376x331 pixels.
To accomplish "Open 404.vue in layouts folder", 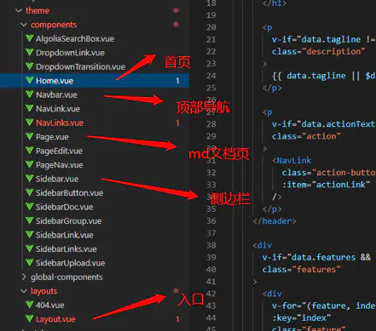I will tap(50, 305).
